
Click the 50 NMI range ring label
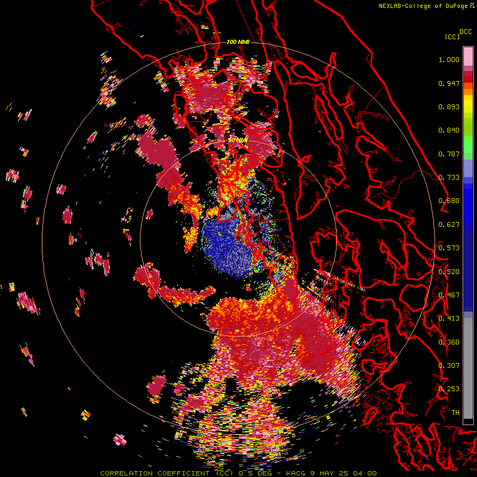coord(238,140)
